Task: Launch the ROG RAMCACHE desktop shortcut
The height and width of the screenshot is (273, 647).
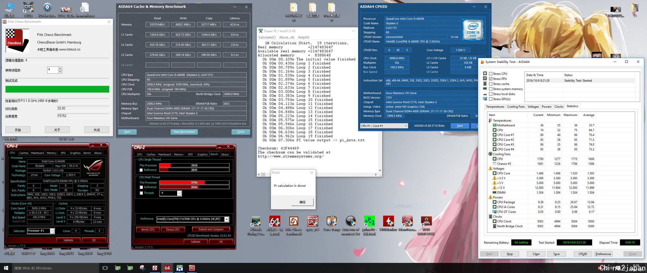Action: (x=426, y=226)
